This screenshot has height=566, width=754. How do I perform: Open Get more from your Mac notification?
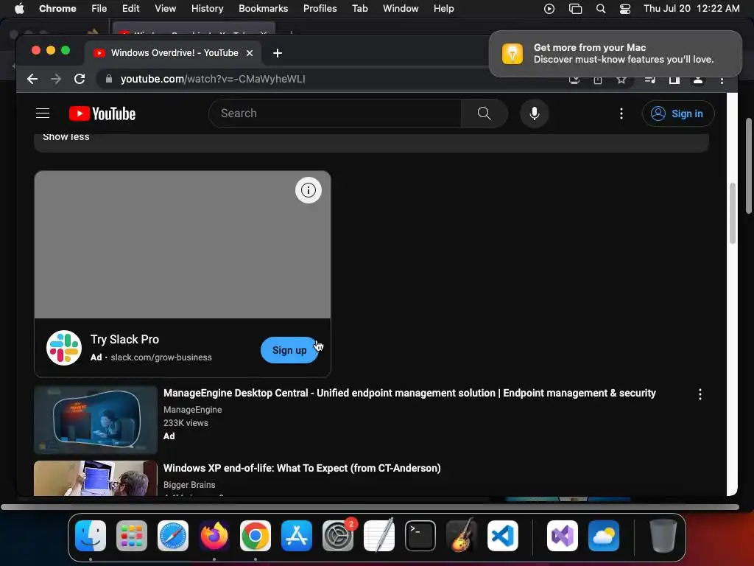615,53
